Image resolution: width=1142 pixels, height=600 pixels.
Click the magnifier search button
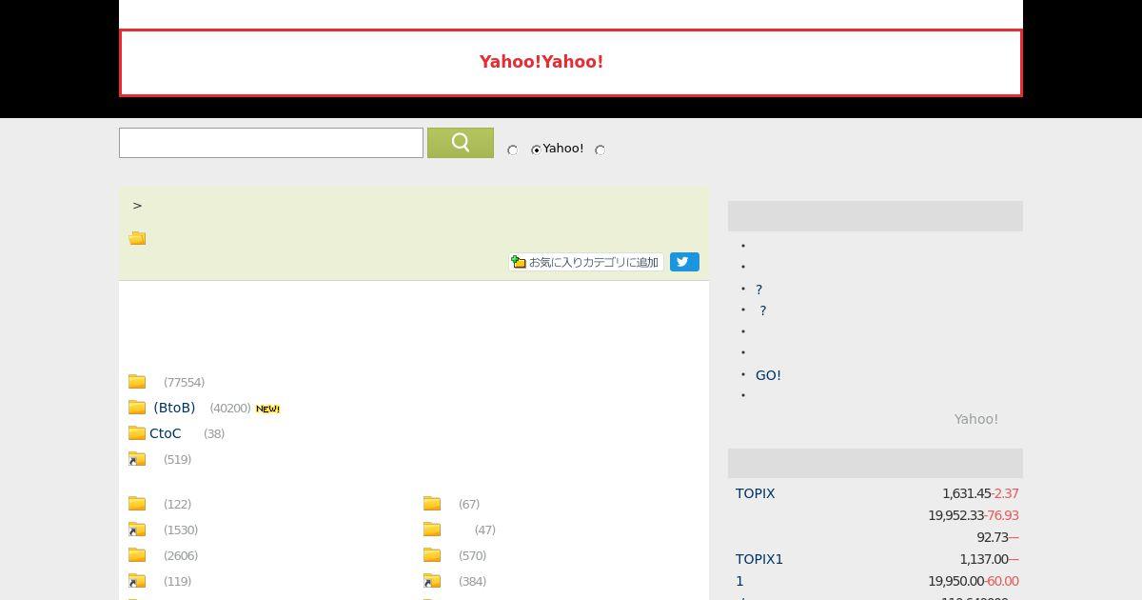point(461,143)
